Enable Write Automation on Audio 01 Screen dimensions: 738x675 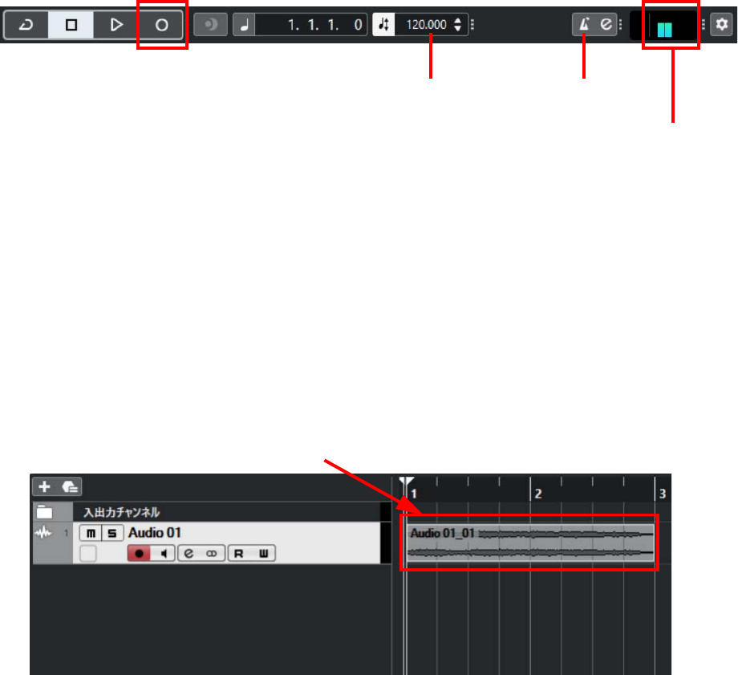[264, 553]
